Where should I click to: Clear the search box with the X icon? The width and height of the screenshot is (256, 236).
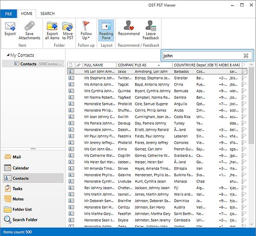click(246, 56)
